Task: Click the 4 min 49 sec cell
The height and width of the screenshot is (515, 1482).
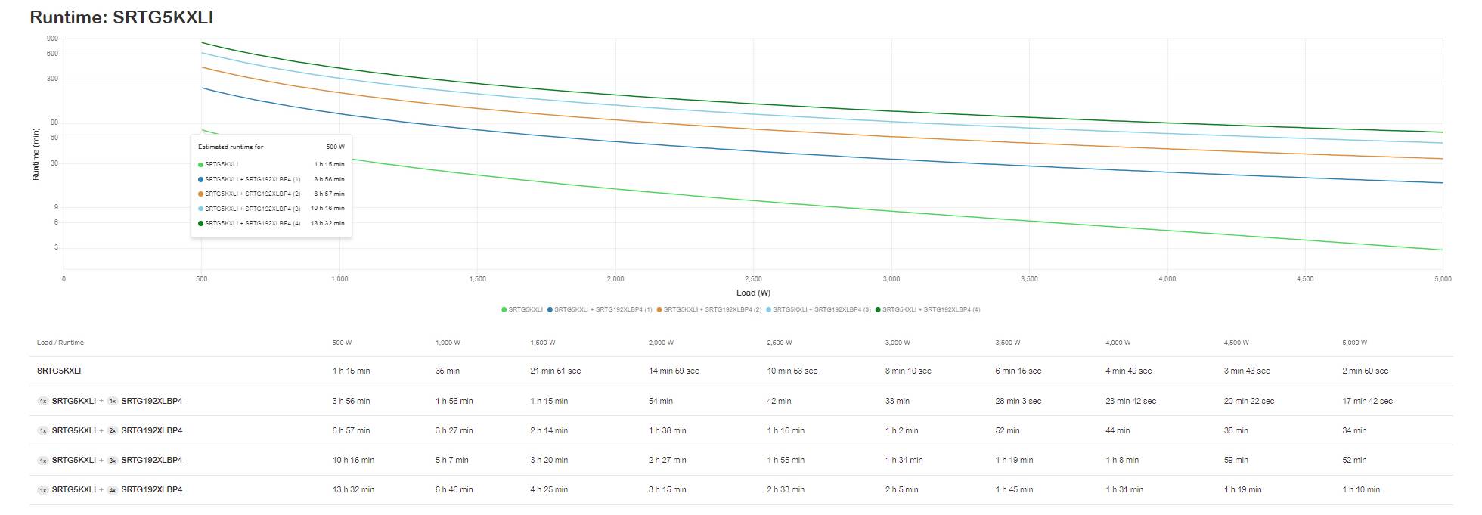Action: coord(1129,371)
